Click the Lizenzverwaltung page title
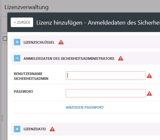Screen dimensions: 160x140 (26, 7)
